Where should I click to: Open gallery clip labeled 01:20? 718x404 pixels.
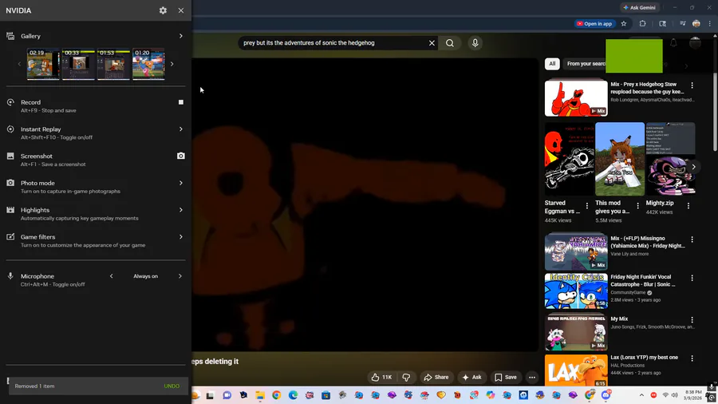[x=148, y=64]
